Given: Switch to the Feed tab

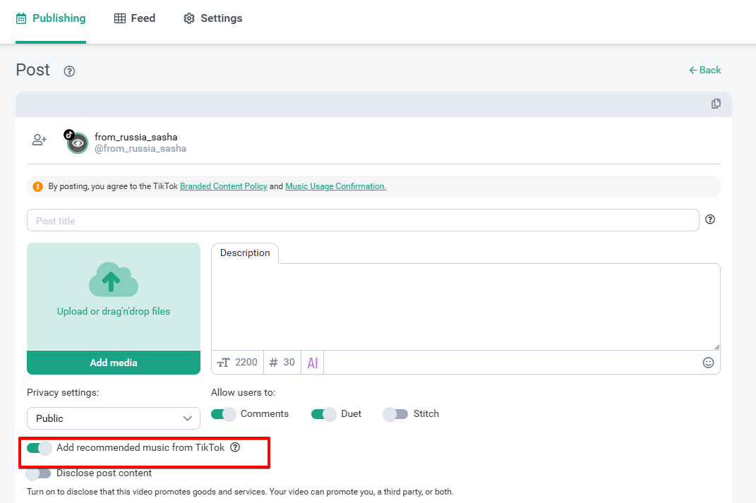Looking at the screenshot, I should (x=135, y=18).
